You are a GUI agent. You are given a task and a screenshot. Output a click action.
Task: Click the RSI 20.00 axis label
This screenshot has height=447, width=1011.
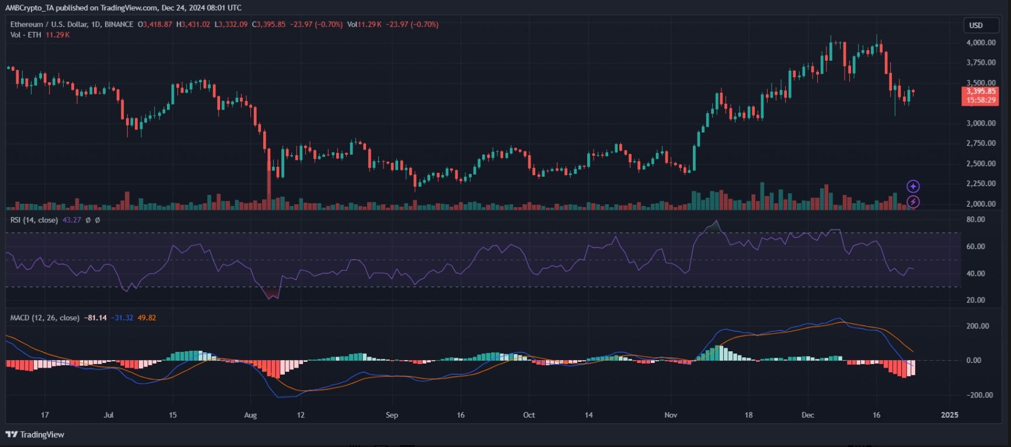(x=975, y=300)
